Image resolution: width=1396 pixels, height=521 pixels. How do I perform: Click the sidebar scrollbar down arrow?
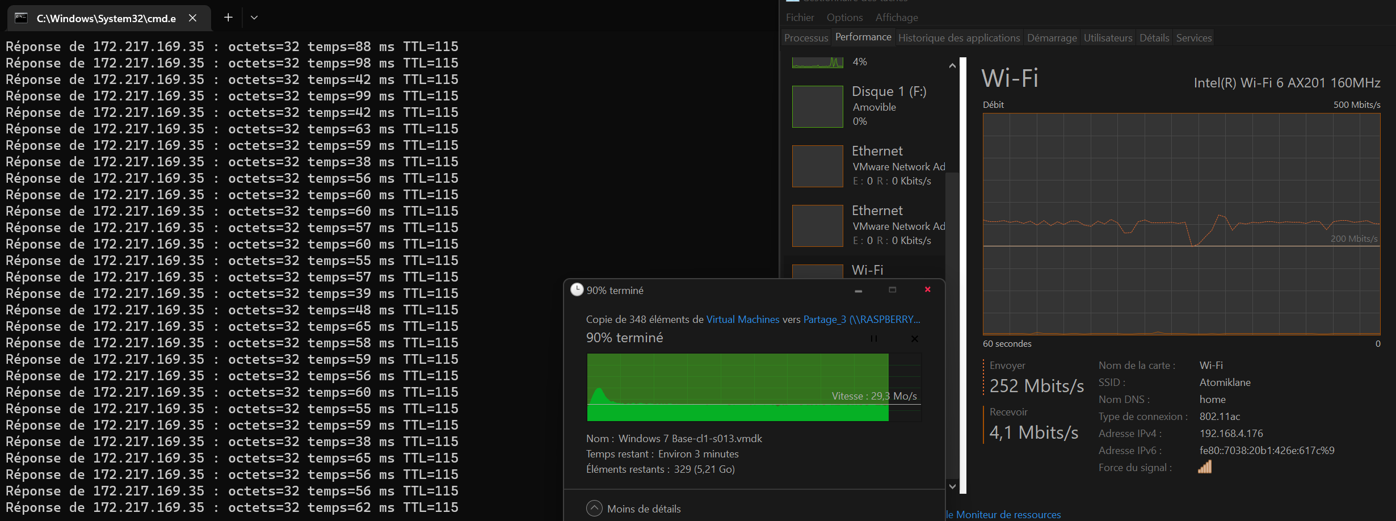(952, 486)
